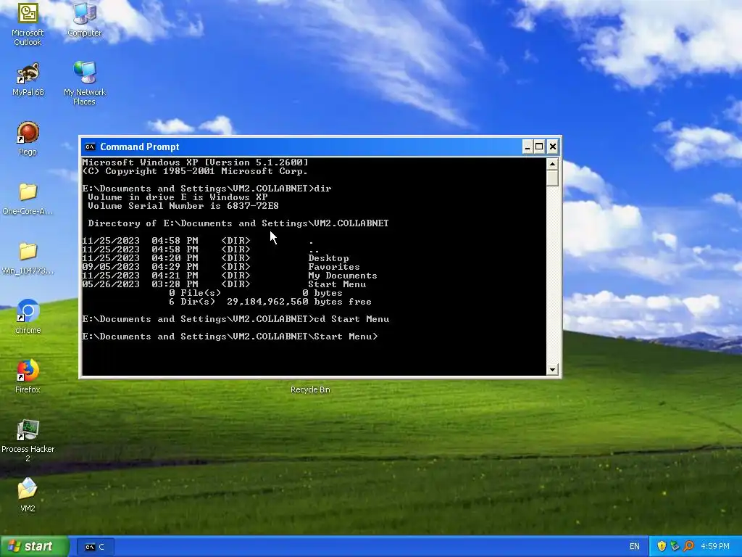The width and height of the screenshot is (742, 557).
Task: Click the Command Prompt scrollbar up arrow
Action: (x=552, y=164)
